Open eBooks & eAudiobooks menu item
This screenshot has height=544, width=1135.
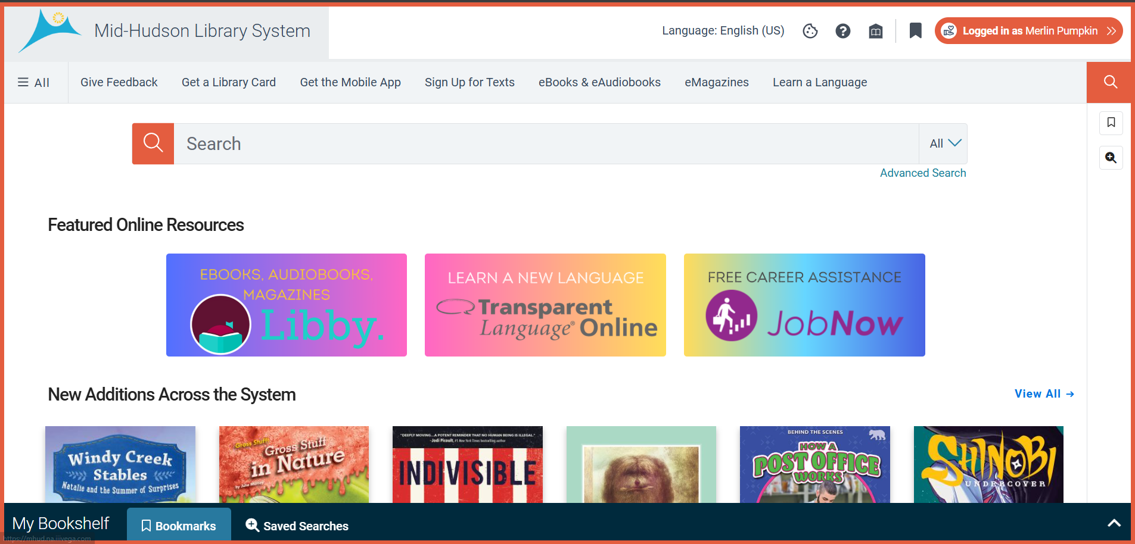599,83
